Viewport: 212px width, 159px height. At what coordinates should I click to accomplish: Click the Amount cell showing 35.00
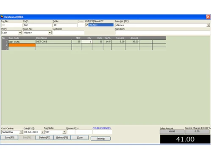click(132, 42)
